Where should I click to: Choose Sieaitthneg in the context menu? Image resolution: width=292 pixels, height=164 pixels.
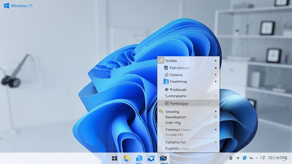coord(188,81)
